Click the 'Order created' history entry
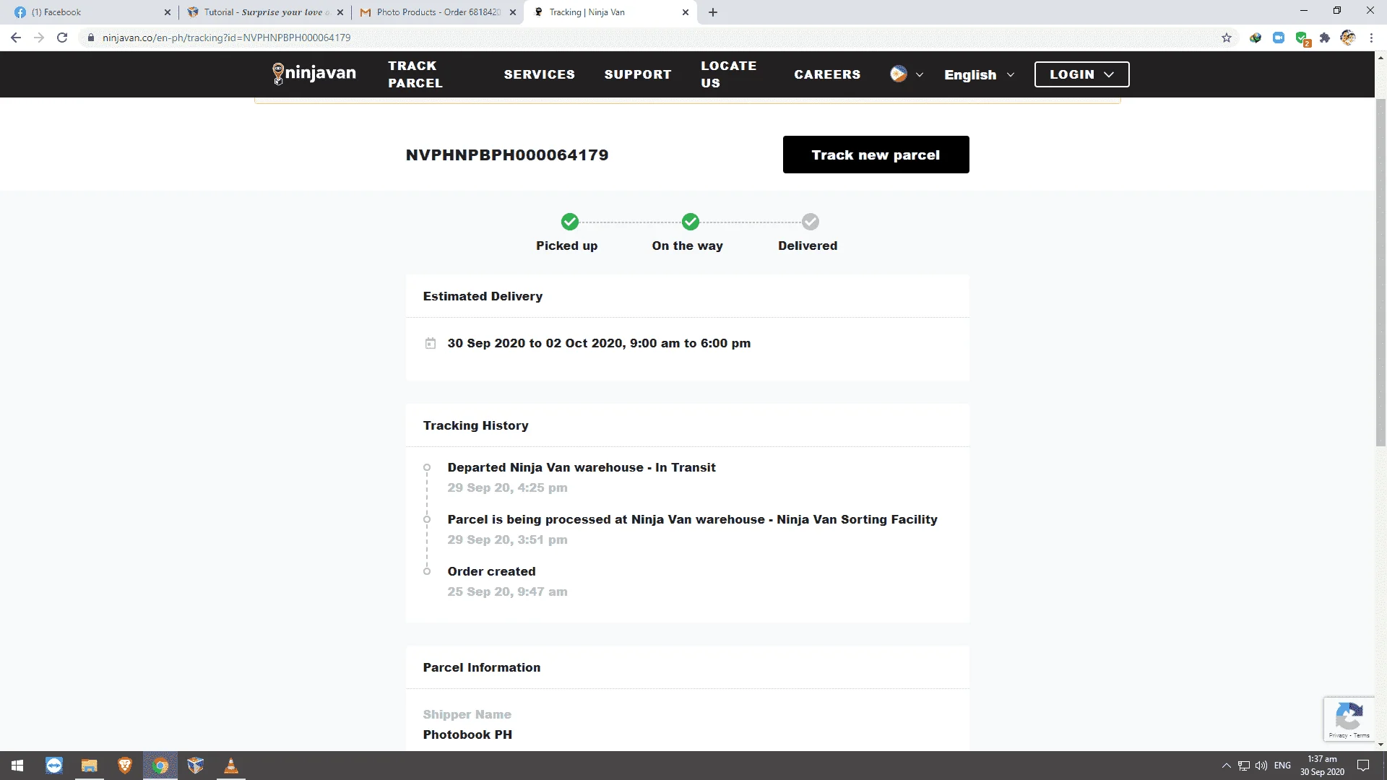 click(491, 572)
